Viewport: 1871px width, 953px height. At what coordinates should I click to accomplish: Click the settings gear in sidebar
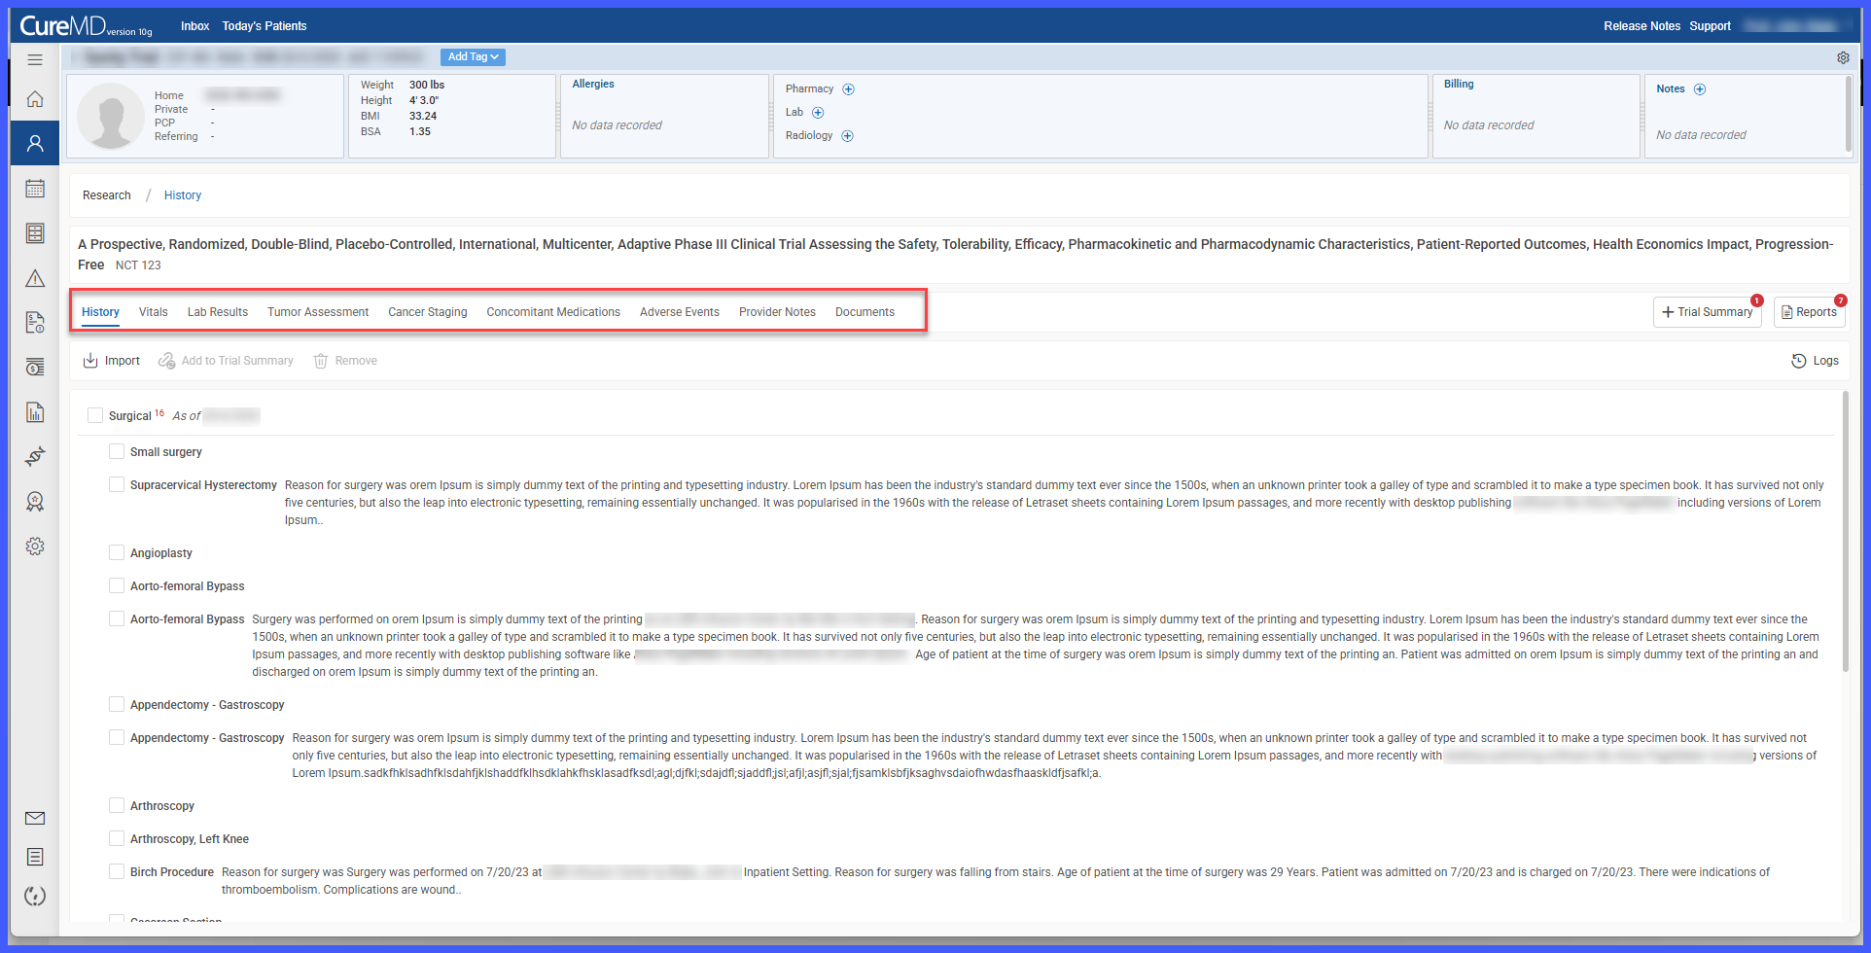35,547
